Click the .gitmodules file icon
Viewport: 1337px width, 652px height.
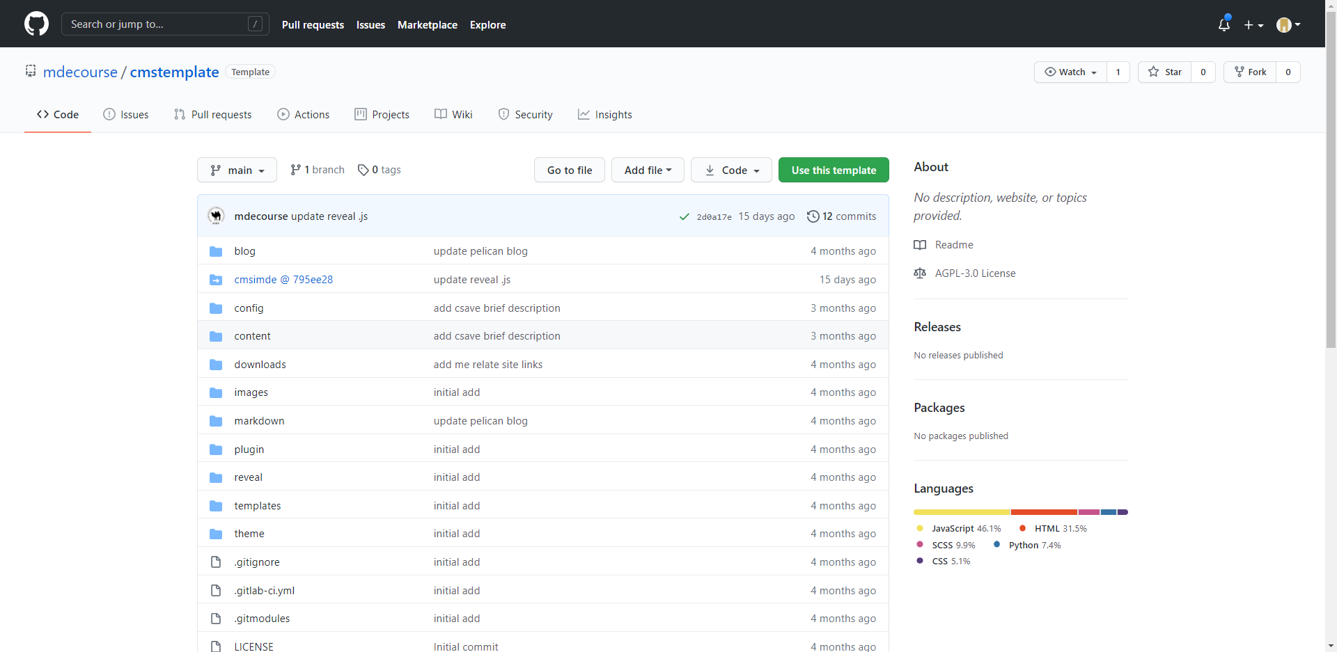(x=216, y=619)
